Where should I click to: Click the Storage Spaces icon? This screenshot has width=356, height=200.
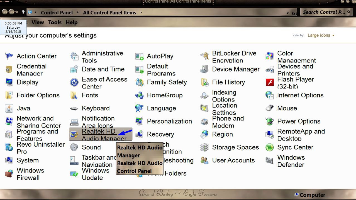point(205,147)
